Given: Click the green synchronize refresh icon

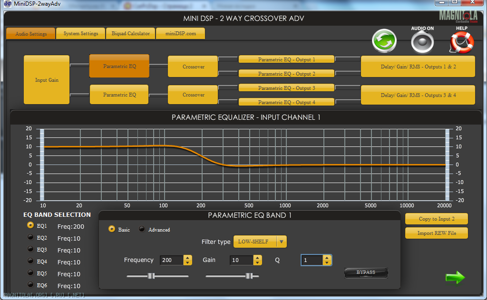Looking at the screenshot, I should 384,41.
